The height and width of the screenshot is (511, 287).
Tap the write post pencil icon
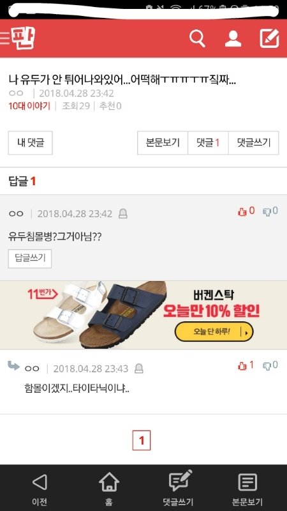coord(269,38)
